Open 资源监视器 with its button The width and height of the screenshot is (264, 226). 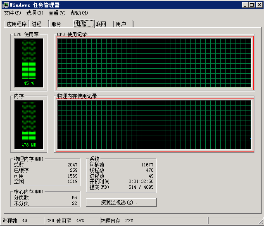click(x=121, y=203)
